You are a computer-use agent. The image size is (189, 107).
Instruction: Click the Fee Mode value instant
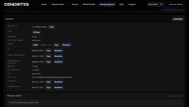pyautogui.click(x=34, y=37)
